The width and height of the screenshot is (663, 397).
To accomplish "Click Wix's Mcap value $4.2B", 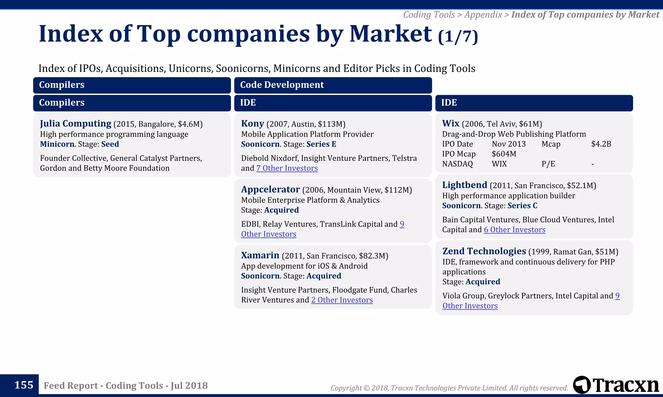I will pos(601,144).
